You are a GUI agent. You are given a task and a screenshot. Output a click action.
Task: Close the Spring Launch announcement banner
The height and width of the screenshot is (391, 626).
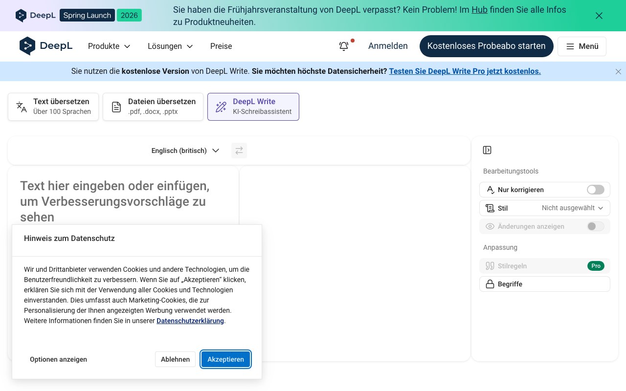pyautogui.click(x=599, y=16)
